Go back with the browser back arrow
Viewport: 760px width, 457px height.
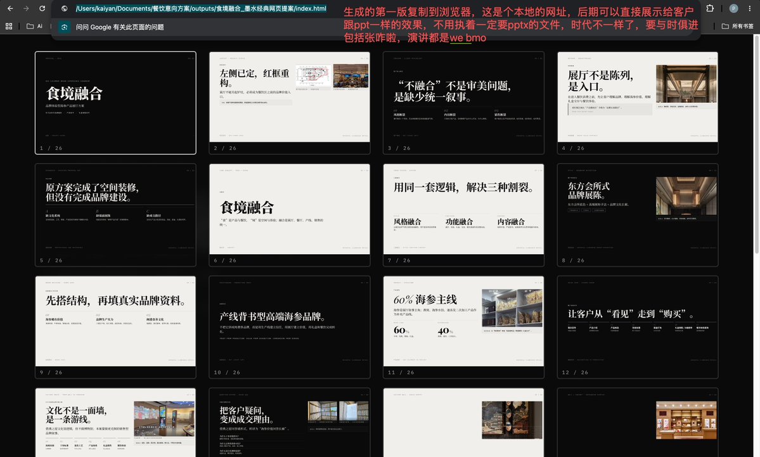[10, 8]
